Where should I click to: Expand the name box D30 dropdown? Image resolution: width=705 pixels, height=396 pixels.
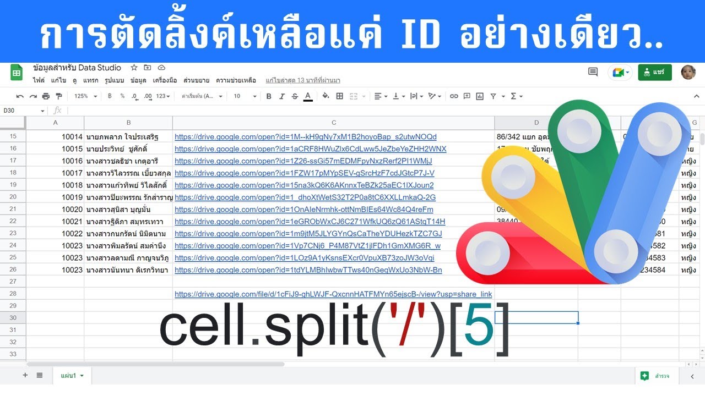(43, 111)
